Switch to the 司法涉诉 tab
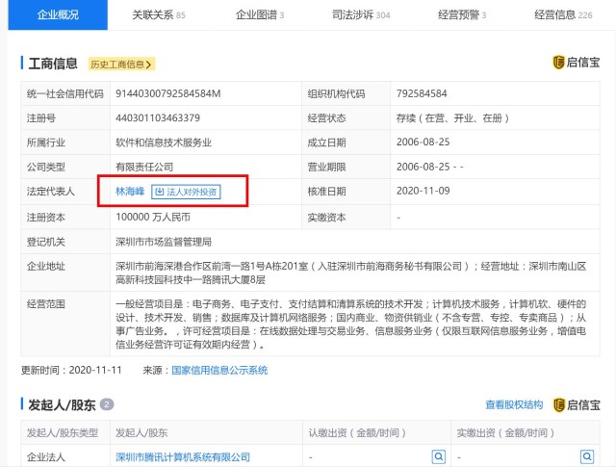Image resolution: width=616 pixels, height=467 pixels. 361,15
